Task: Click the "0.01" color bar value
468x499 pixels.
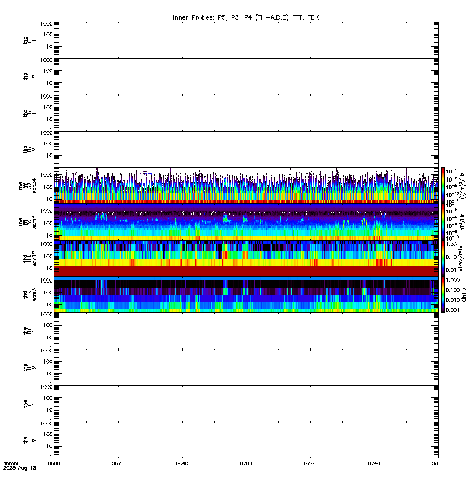Action: tap(451, 270)
